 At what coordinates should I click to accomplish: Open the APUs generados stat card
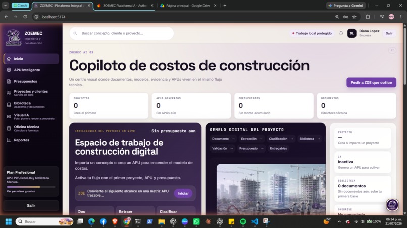coord(191,106)
